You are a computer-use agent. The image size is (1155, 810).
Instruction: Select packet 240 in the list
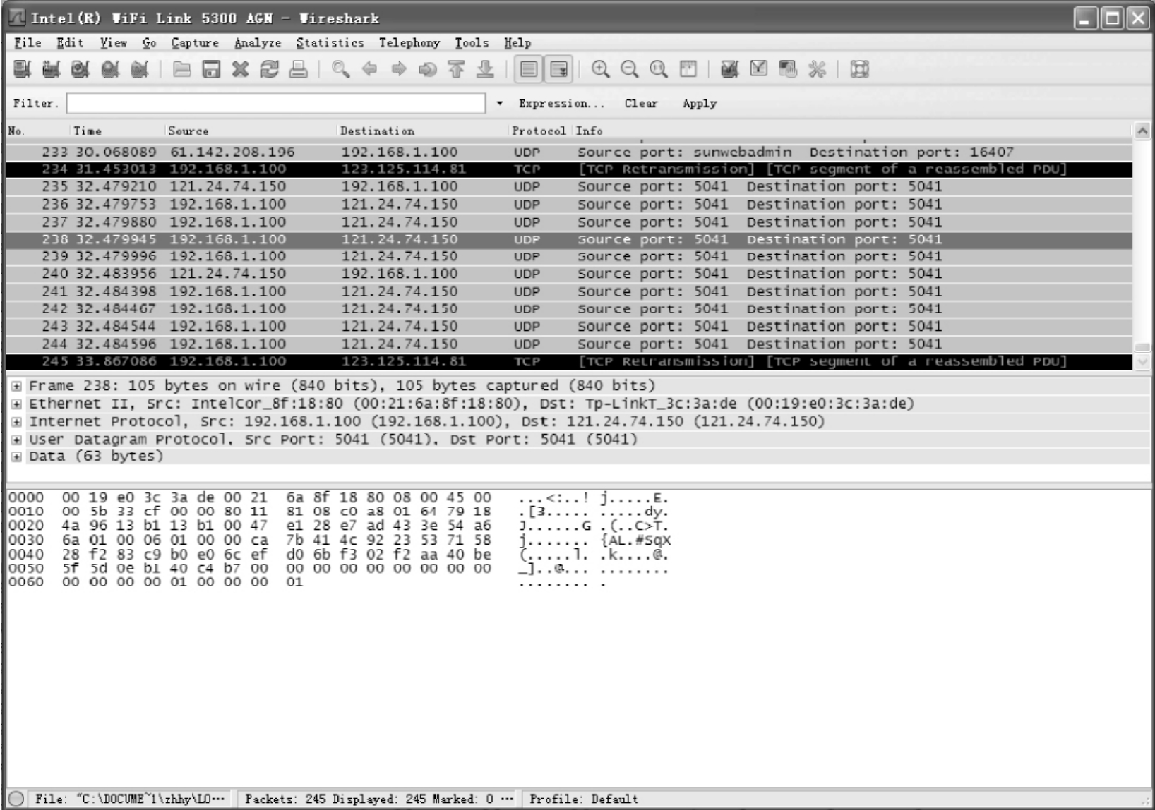[x=569, y=274]
